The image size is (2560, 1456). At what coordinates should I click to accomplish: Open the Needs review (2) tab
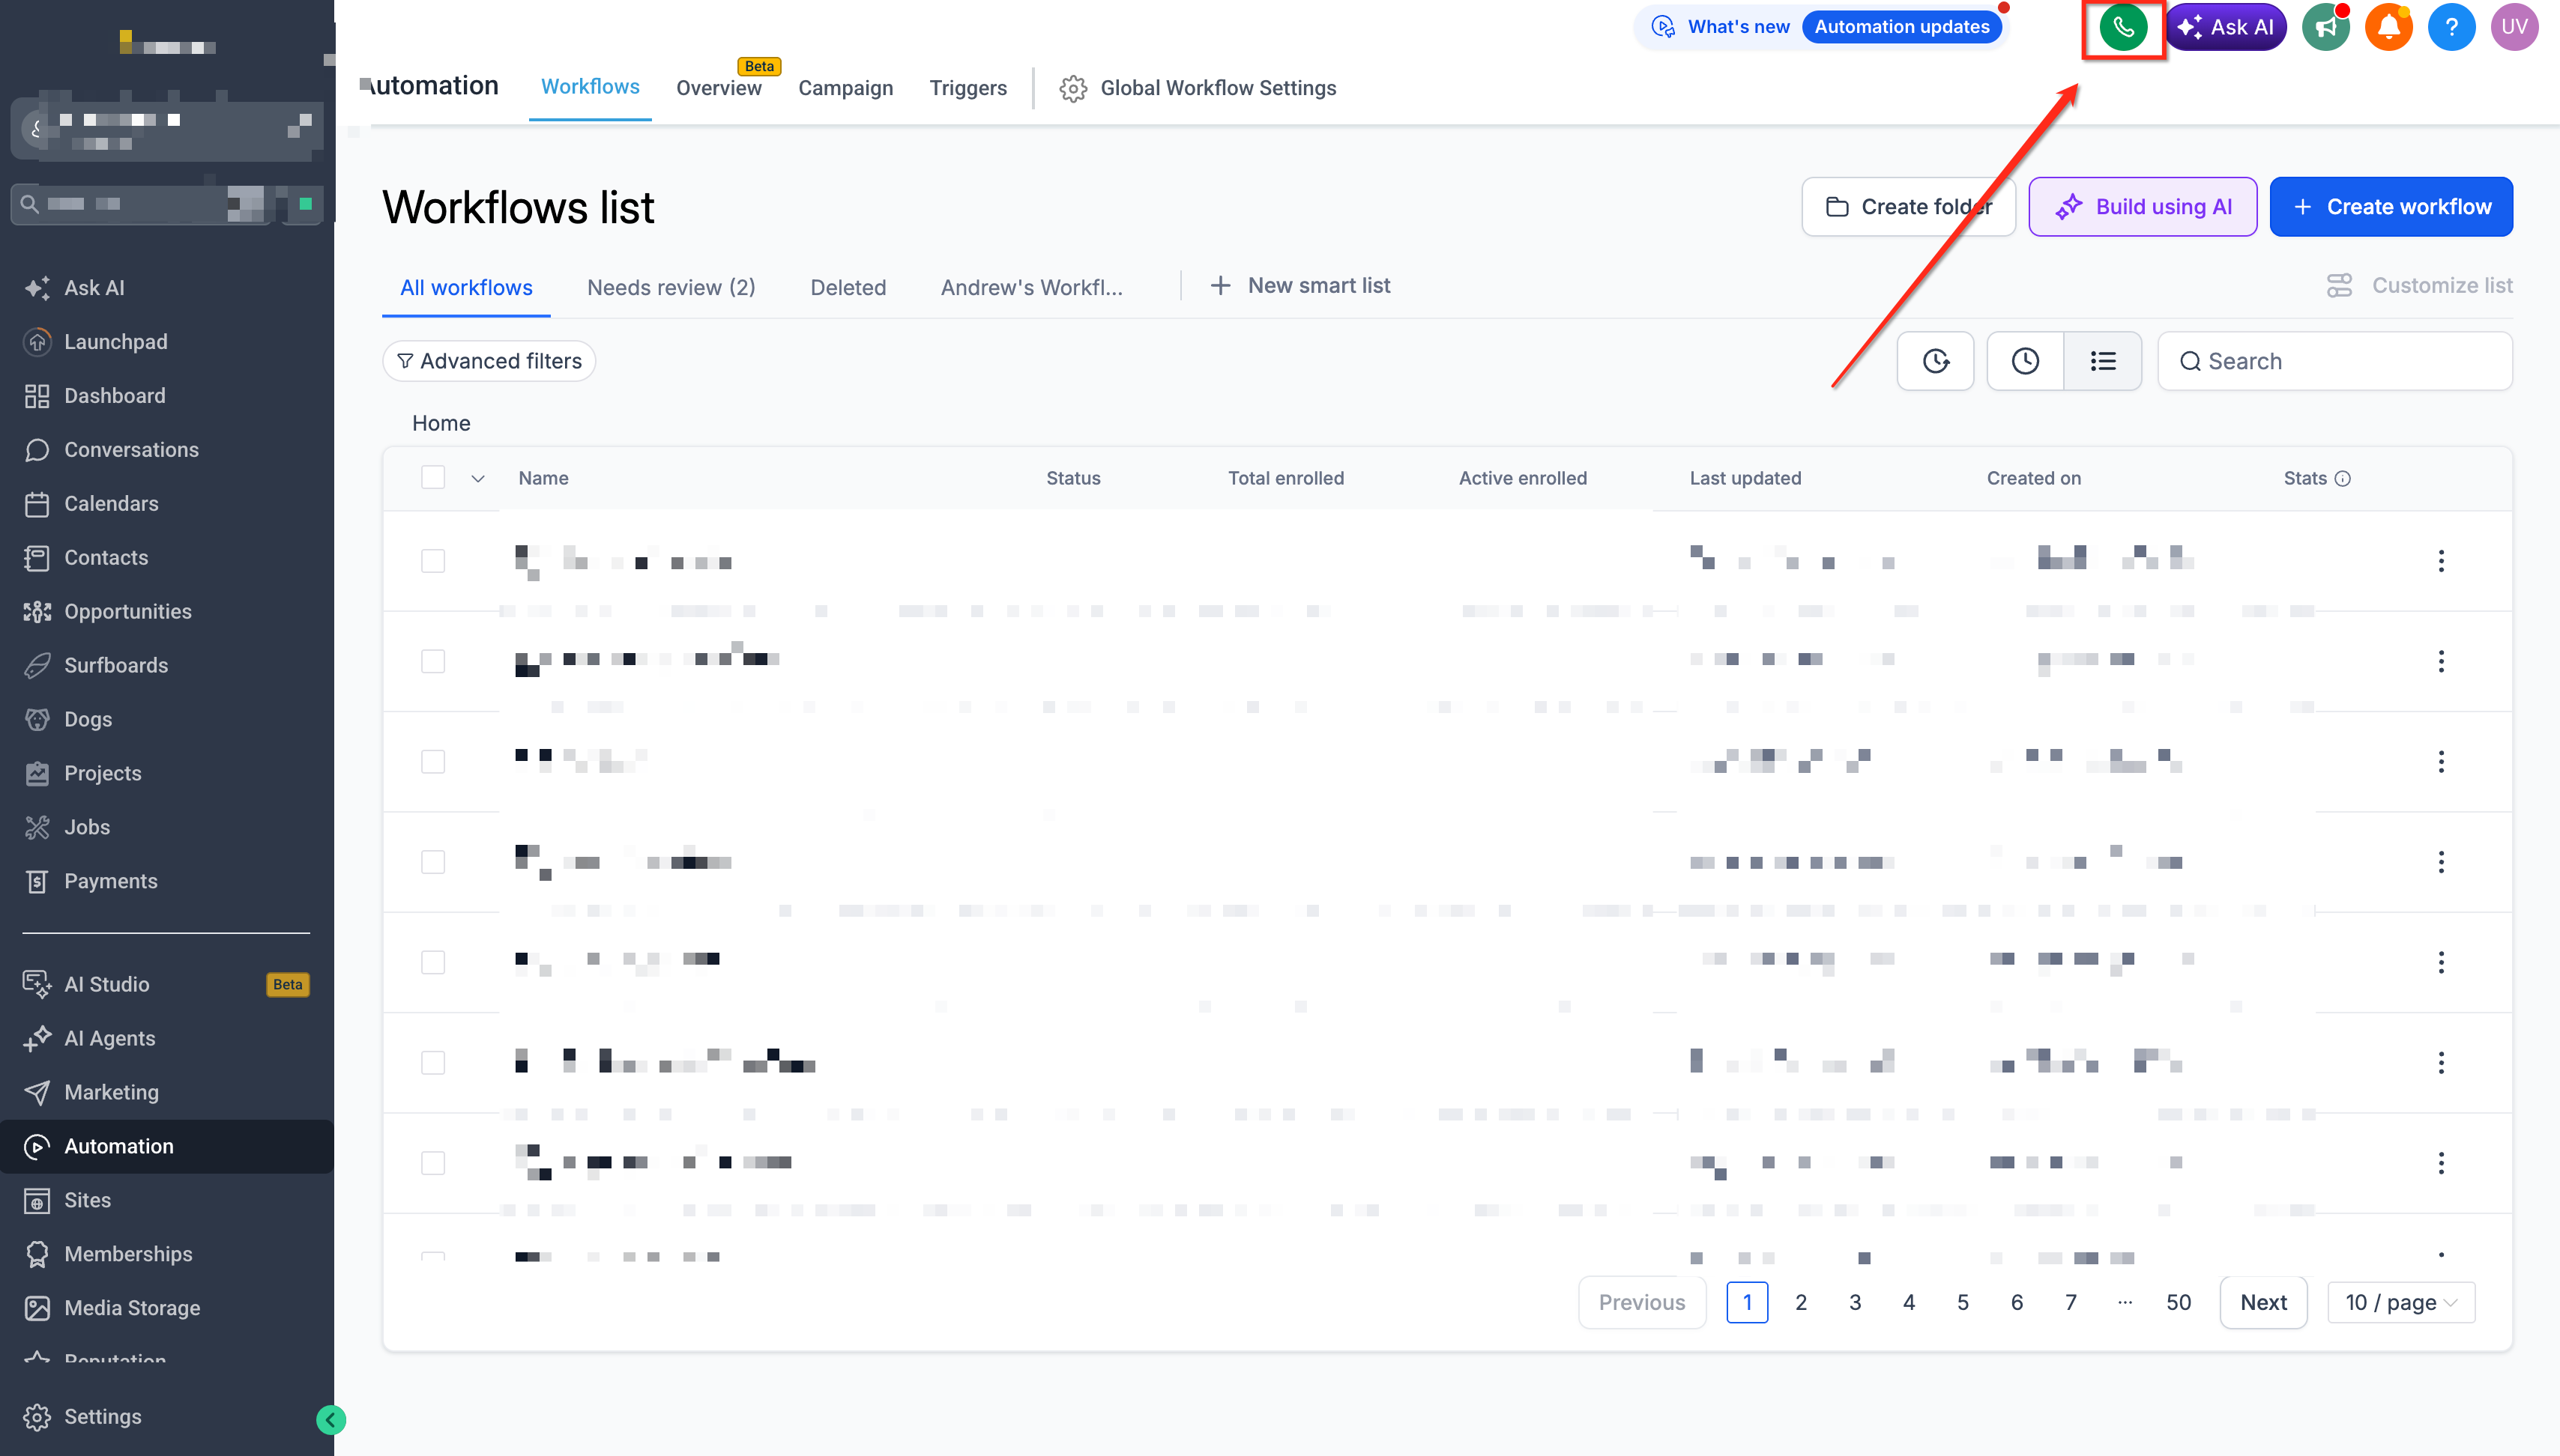click(x=671, y=288)
